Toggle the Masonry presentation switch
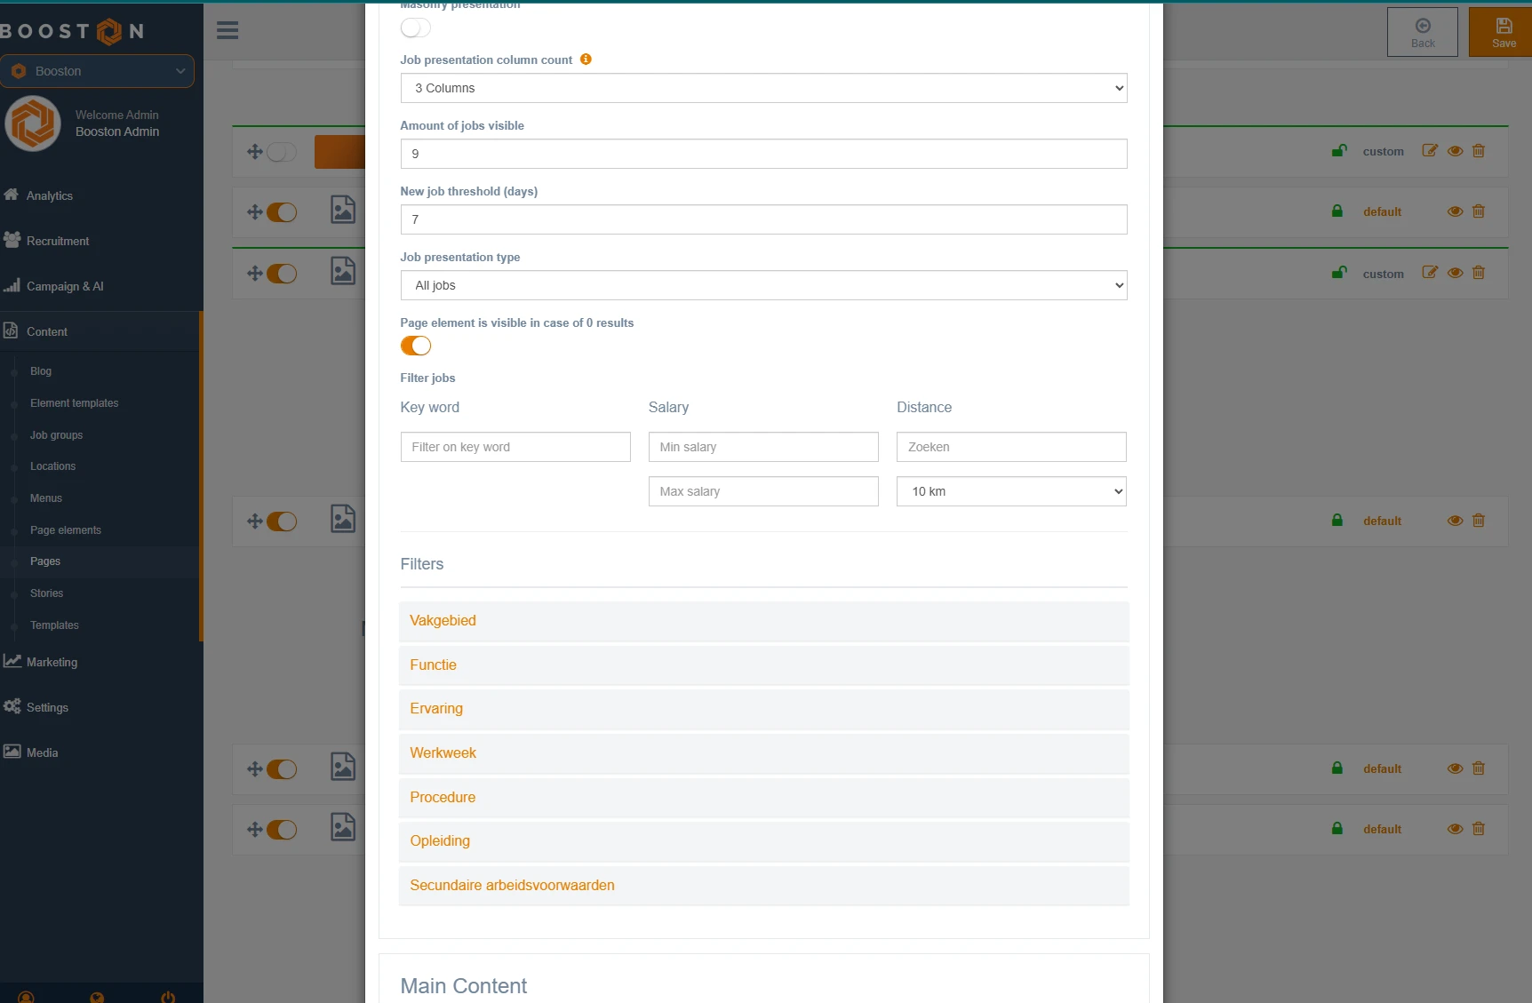Image resolution: width=1532 pixels, height=1003 pixels. pos(415,28)
